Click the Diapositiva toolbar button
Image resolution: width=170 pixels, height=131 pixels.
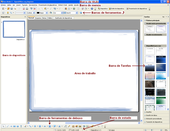103,8
